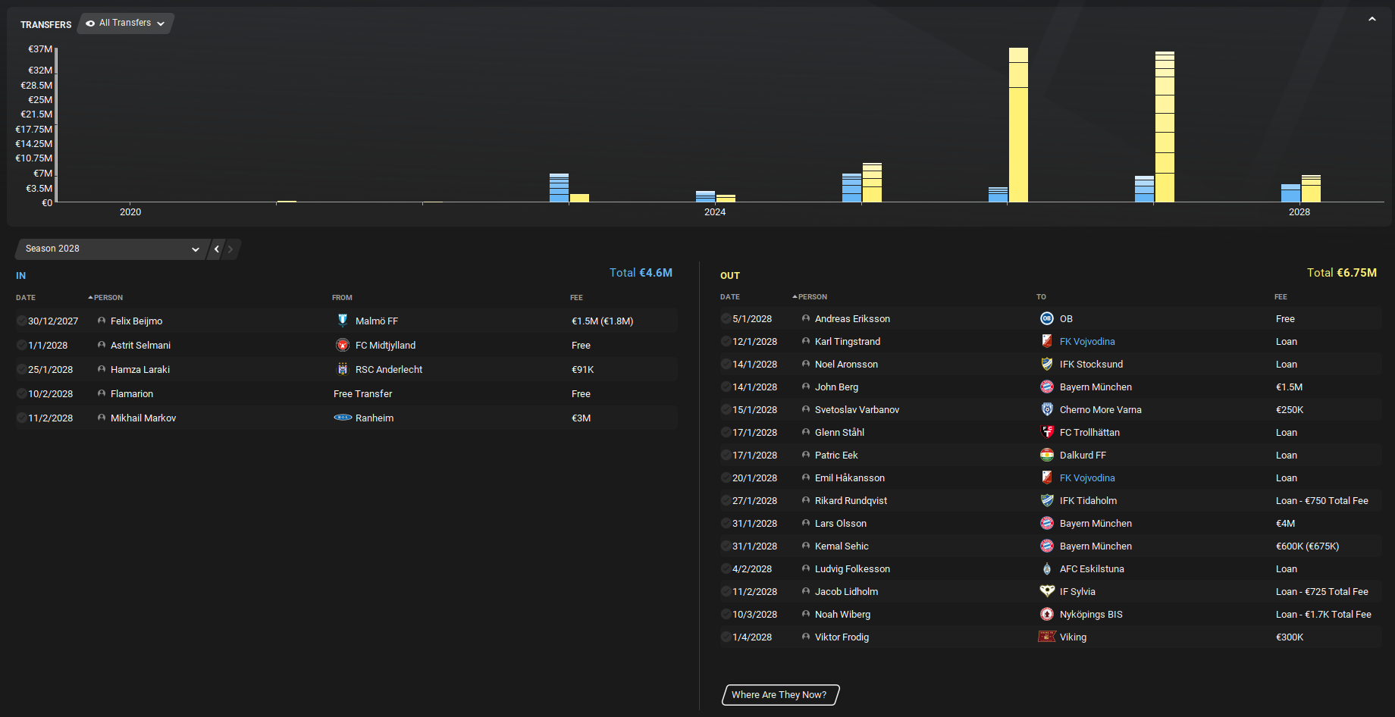This screenshot has width=1395, height=717.
Task: Collapse the Transfers chart panel
Action: coord(1371,20)
